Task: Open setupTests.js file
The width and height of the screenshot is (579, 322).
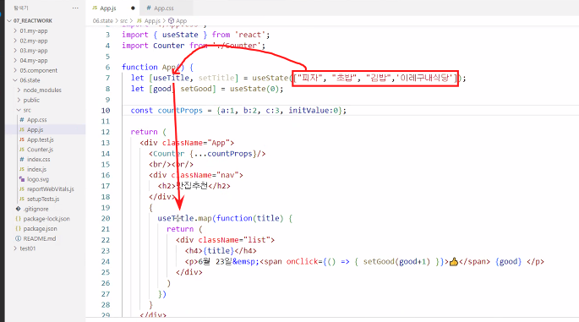Action: [43, 199]
